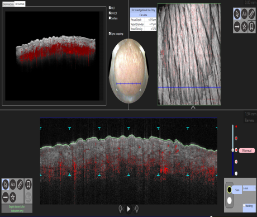Image resolution: width=257 pixels, height=217 pixels.
Task: Click the Scan button
Action: [x=237, y=190]
